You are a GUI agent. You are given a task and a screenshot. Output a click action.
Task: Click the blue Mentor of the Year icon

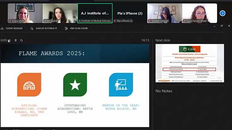(x=121, y=84)
